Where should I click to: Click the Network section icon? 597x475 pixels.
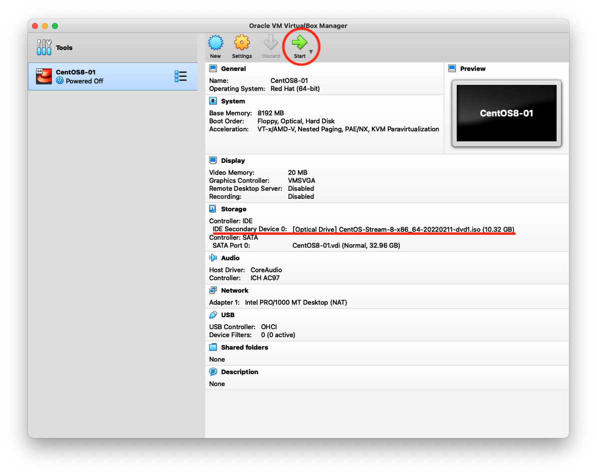tap(213, 290)
